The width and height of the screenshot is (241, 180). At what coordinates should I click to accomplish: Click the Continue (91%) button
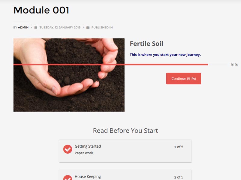point(183,79)
